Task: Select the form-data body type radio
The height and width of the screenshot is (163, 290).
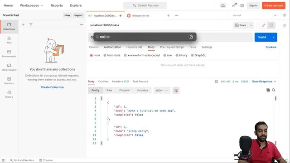Action: point(105,55)
